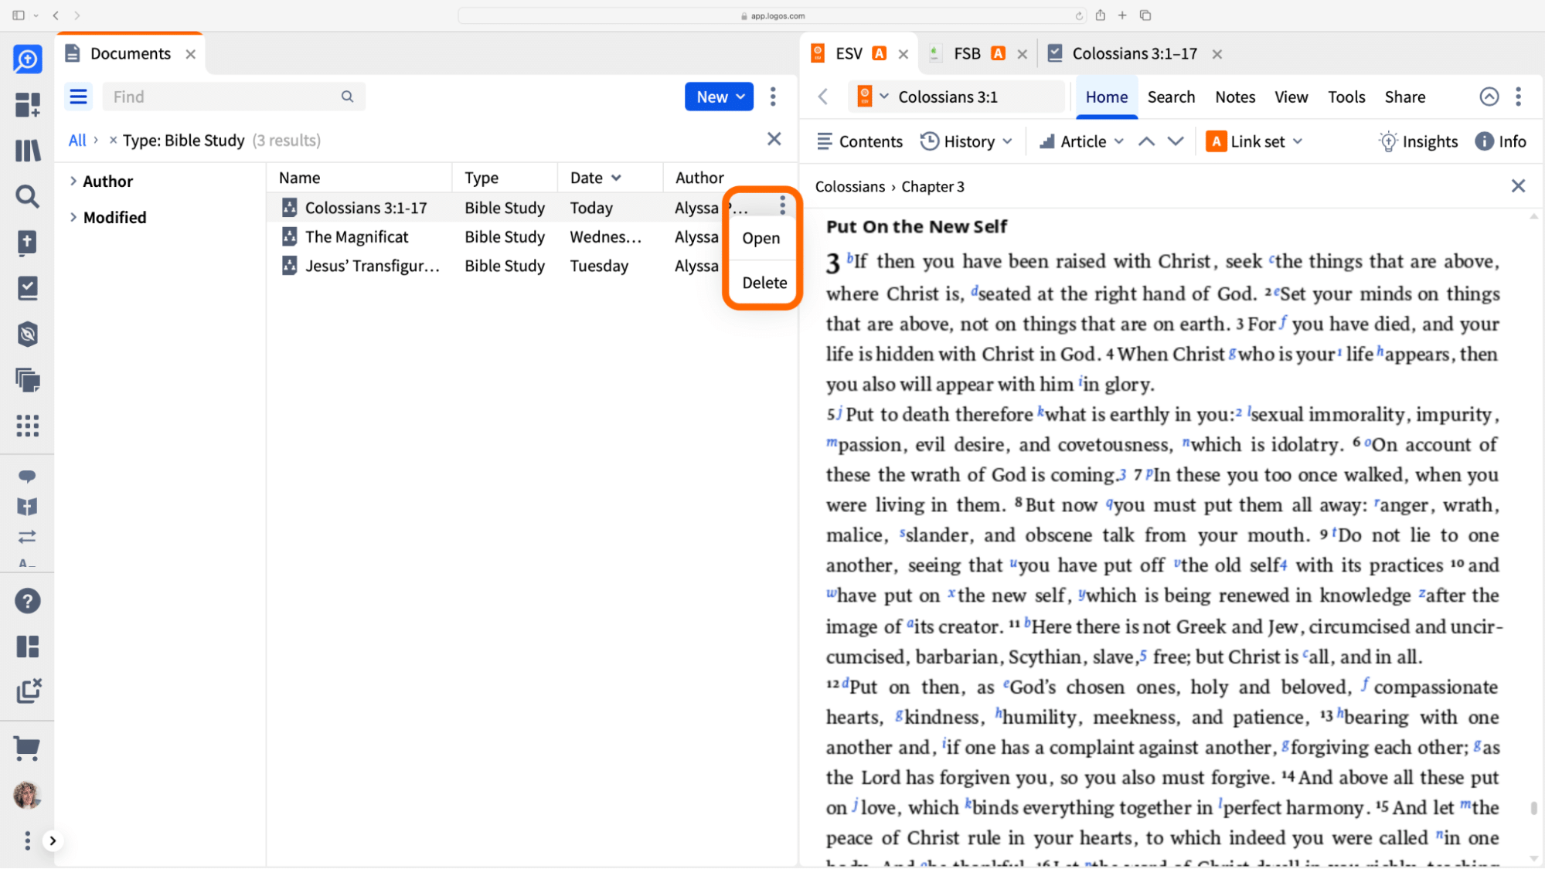Open the ESV panel kebab menu
The width and height of the screenshot is (1545, 869).
tap(1519, 97)
